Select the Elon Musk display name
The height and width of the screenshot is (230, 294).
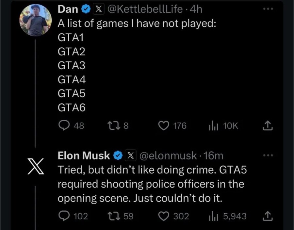[x=83, y=156]
